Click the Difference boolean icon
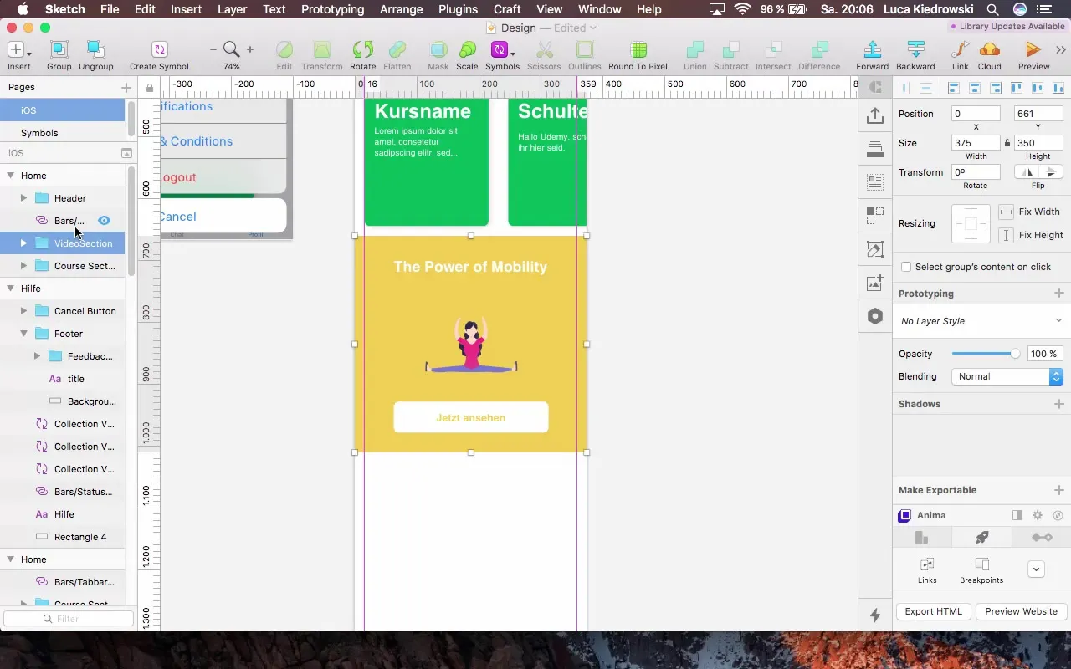The height and width of the screenshot is (669, 1071). pos(819,50)
